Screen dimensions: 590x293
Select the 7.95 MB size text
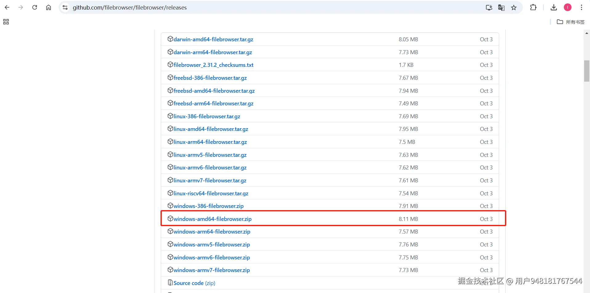[408, 129]
